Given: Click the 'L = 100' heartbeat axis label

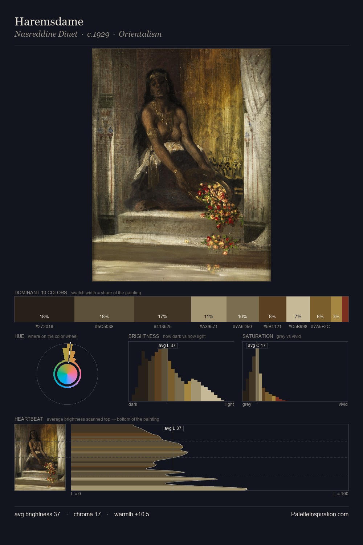Looking at the screenshot, I should [x=341, y=494].
